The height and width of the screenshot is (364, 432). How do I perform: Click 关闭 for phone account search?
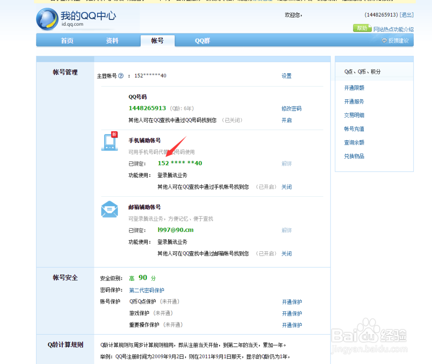[x=286, y=187]
